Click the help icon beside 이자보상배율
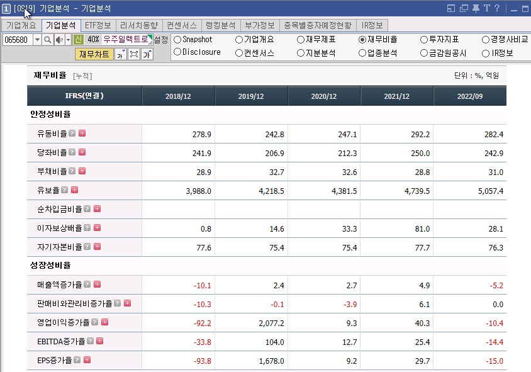The width and height of the screenshot is (531, 372). [87, 228]
